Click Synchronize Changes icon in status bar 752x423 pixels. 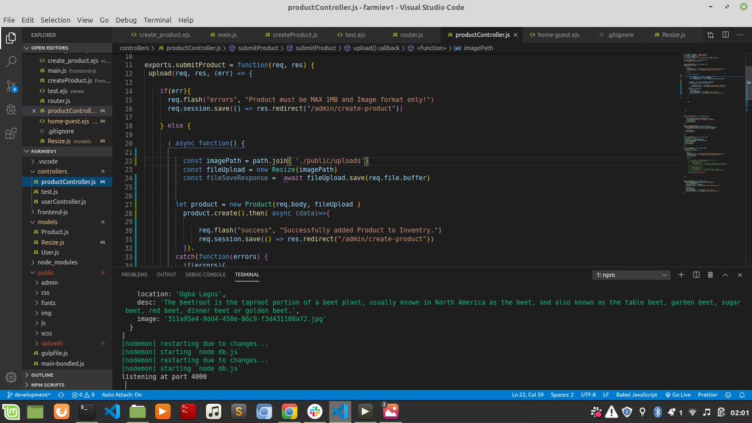[x=61, y=395]
